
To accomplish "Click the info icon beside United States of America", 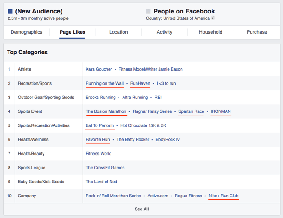I will 213,18.
